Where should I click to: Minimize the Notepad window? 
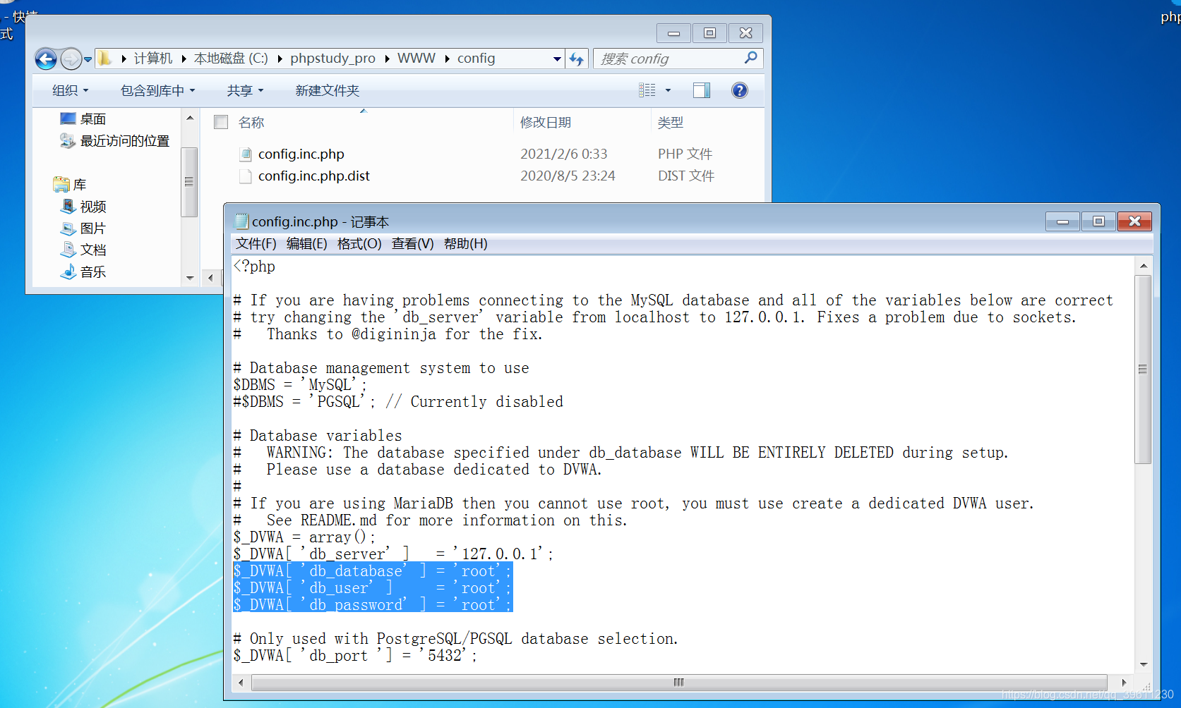pyautogui.click(x=1062, y=221)
